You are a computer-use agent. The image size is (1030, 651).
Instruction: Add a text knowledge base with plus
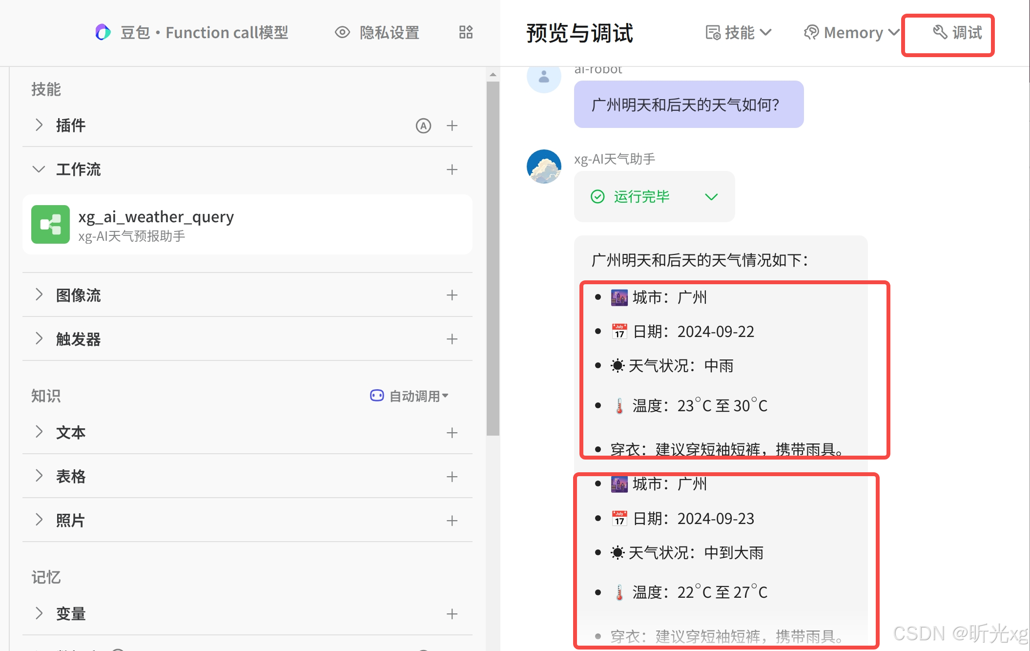click(x=452, y=433)
